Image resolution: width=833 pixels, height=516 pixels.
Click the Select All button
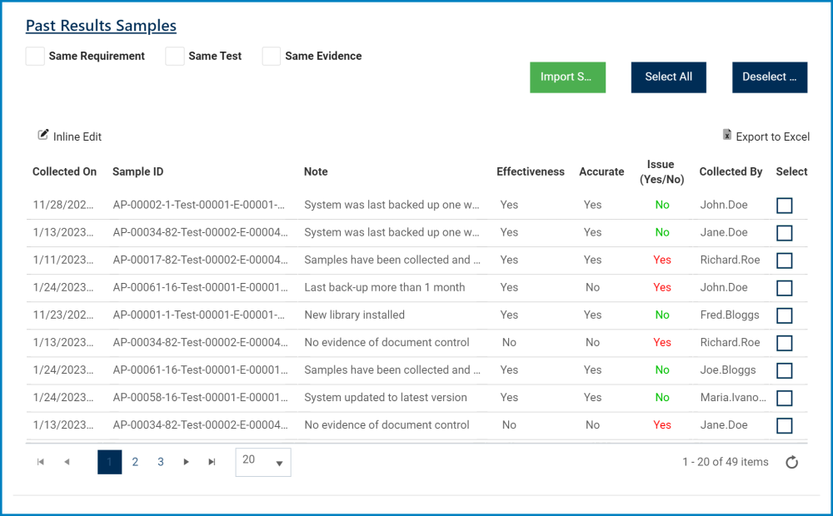[668, 77]
